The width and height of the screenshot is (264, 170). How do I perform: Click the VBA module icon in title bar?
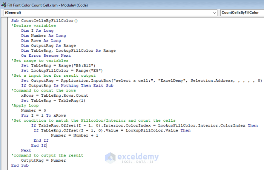tap(3, 5)
